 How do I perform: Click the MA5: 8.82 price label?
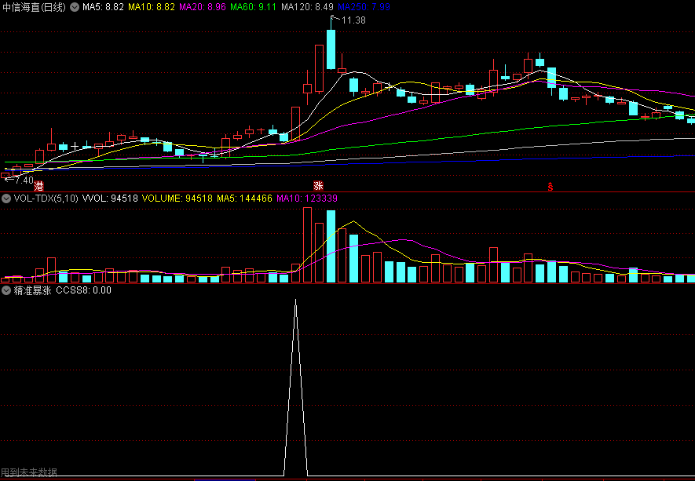103,7
